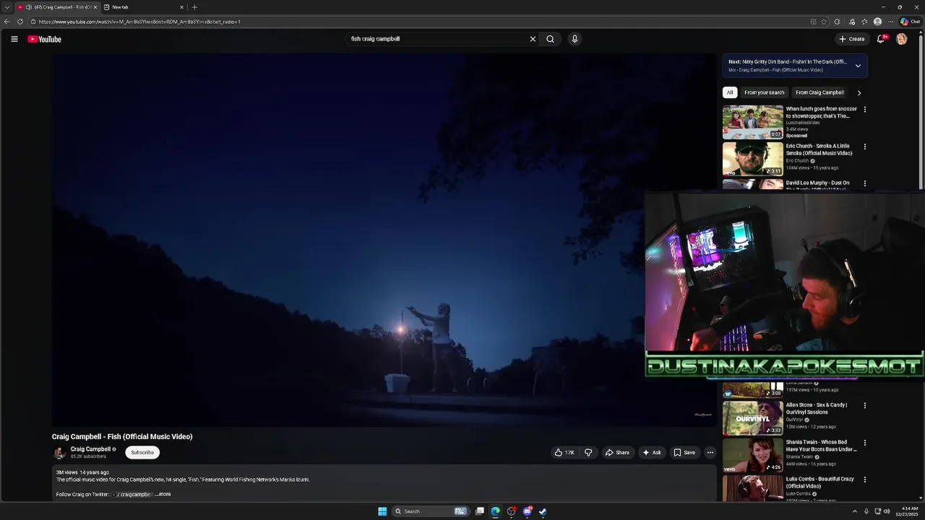The width and height of the screenshot is (925, 520).
Task: Open the Windows Start menu
Action: pos(382,511)
